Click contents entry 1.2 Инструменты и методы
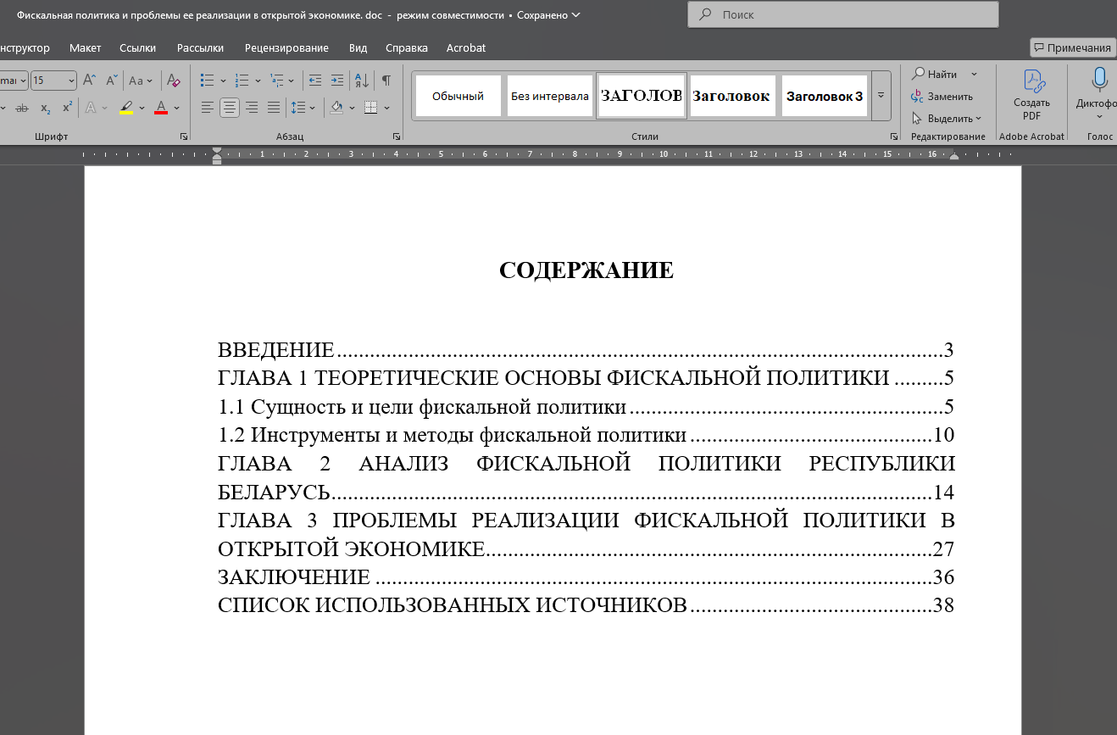The image size is (1117, 735). pyautogui.click(x=586, y=435)
